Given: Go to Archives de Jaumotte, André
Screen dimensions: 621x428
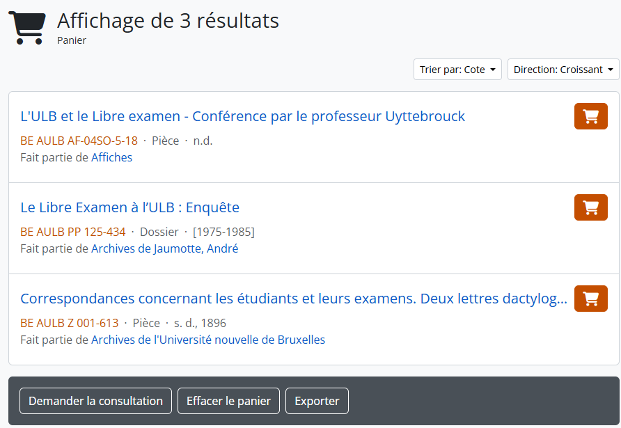Looking at the screenshot, I should click(164, 248).
